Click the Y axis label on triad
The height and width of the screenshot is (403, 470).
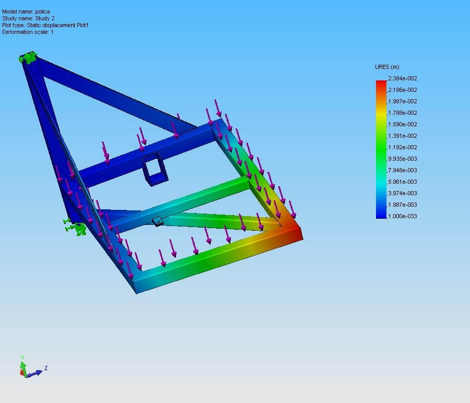(22, 358)
